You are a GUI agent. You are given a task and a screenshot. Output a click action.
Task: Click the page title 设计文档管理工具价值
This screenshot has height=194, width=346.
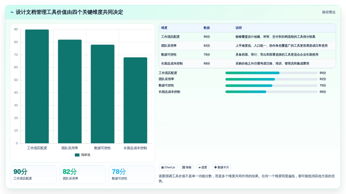tap(69, 12)
